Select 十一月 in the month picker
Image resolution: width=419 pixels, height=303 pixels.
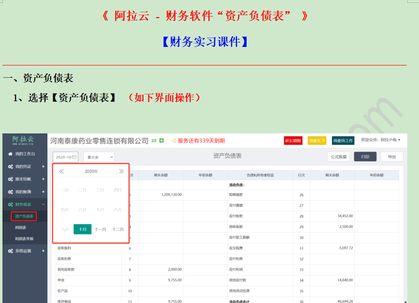[100, 229]
